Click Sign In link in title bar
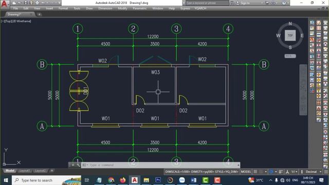329x185 pixels. pyautogui.click(x=245, y=3)
